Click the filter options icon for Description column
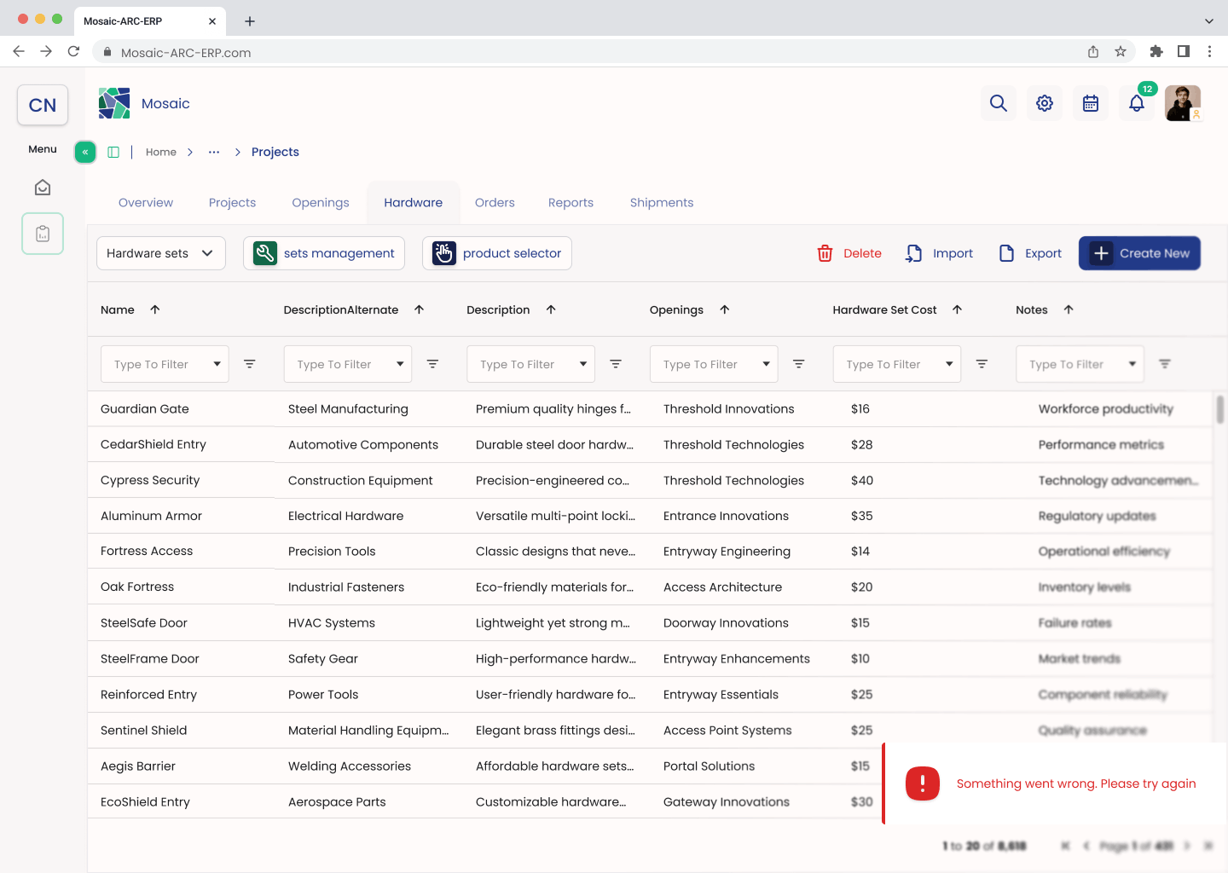The width and height of the screenshot is (1228, 873). point(616,364)
